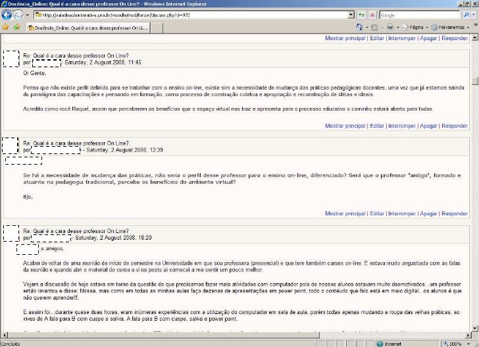
Task: Select the Docência_Online browser tab
Action: pos(87,28)
